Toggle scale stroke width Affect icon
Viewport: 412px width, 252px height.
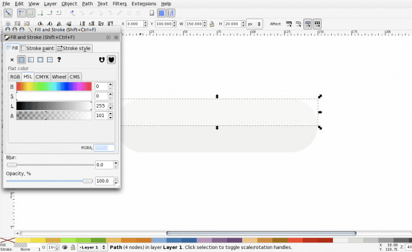289,24
